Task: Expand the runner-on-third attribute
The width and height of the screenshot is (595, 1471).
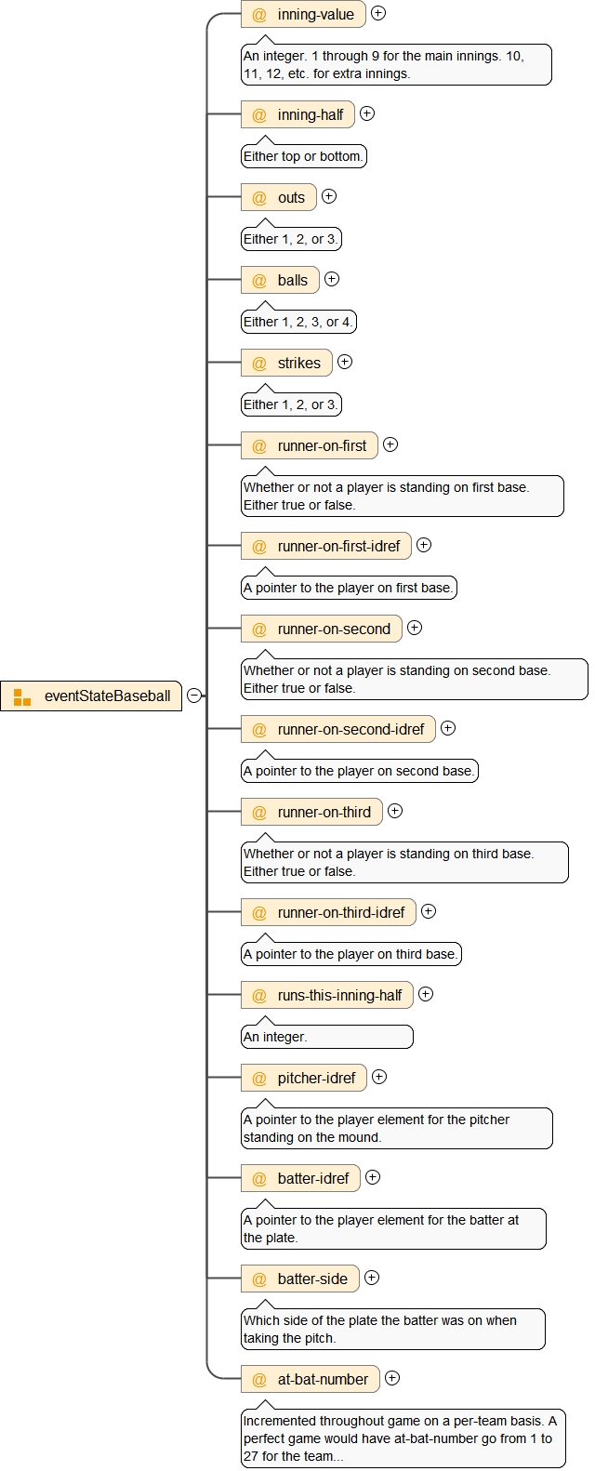Action: point(395,811)
